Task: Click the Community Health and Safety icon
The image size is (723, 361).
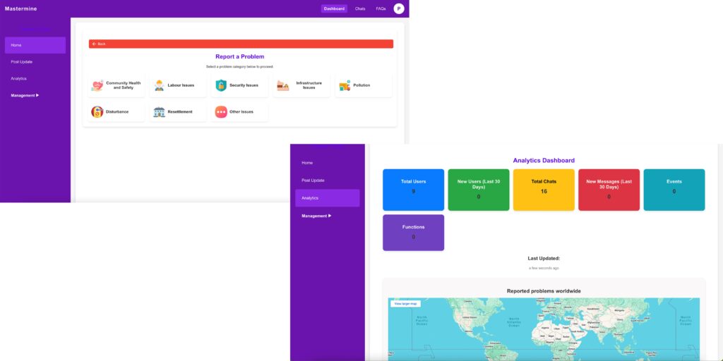Action: pyautogui.click(x=97, y=85)
